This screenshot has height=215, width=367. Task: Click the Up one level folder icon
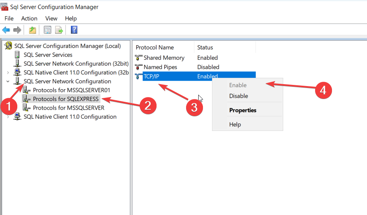33,30
